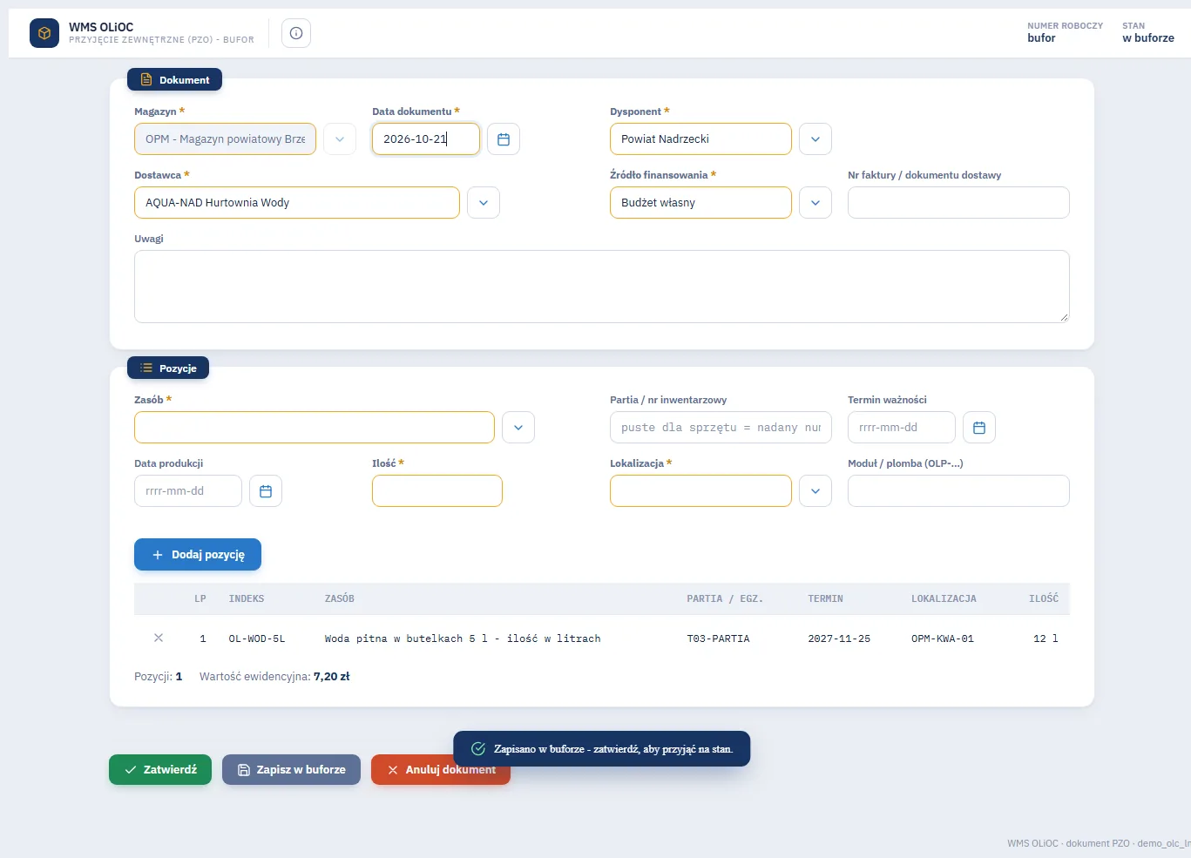The image size is (1191, 858).
Task: Click the 2027-11-25 expiry date cell
Action: point(839,639)
